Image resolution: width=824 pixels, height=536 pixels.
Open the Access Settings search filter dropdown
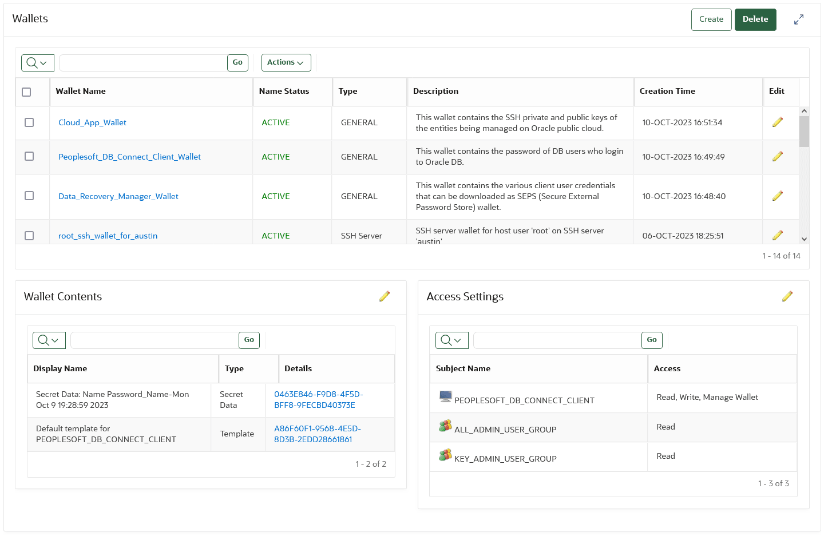coord(451,340)
